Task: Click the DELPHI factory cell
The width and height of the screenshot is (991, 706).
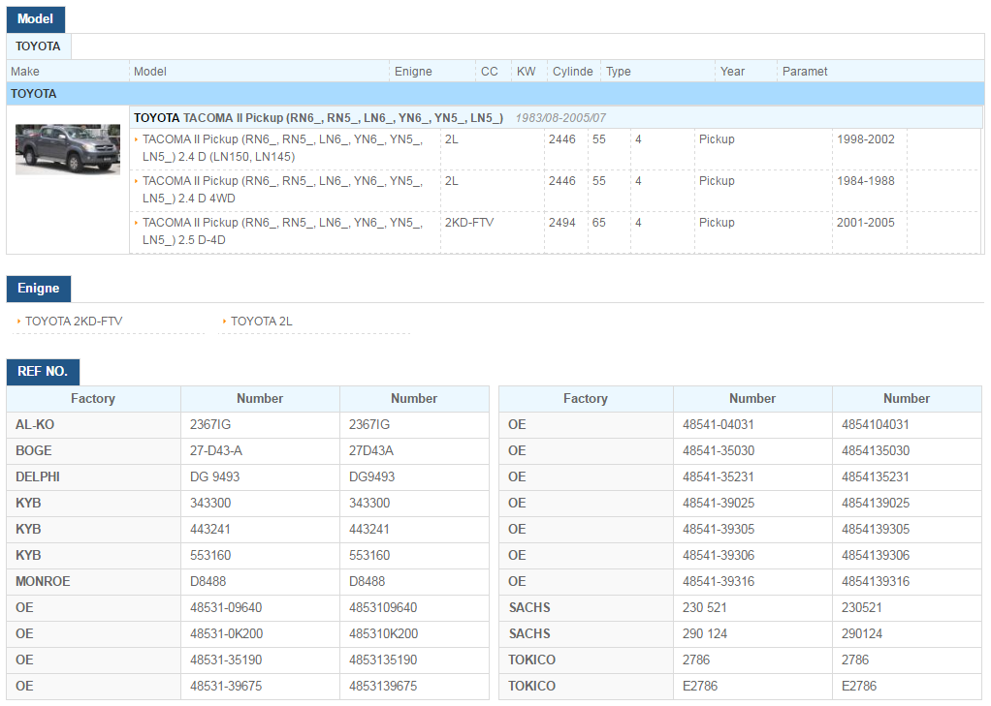Action: pos(93,476)
